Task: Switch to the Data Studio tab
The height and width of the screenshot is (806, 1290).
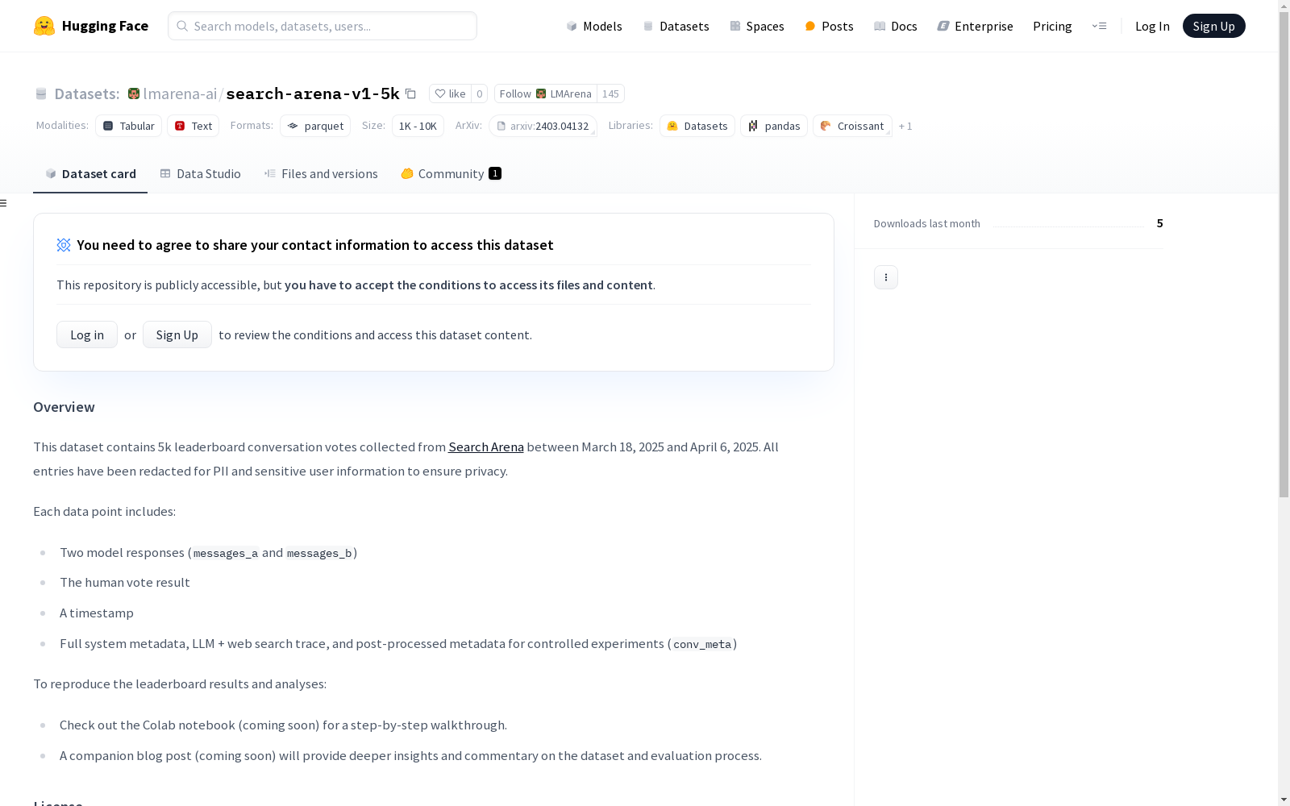Action: tap(200, 173)
